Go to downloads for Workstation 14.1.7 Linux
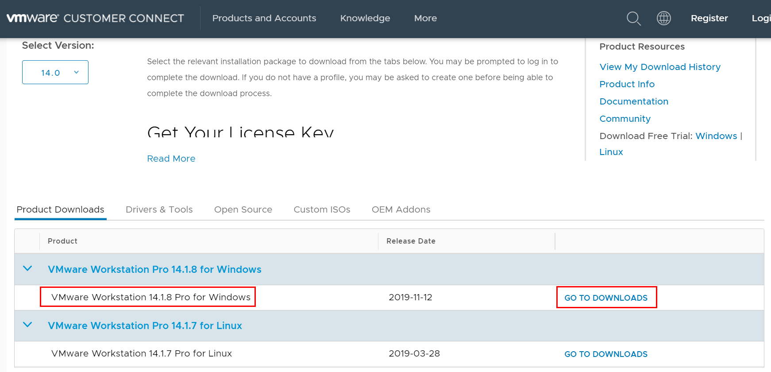 [x=606, y=354]
